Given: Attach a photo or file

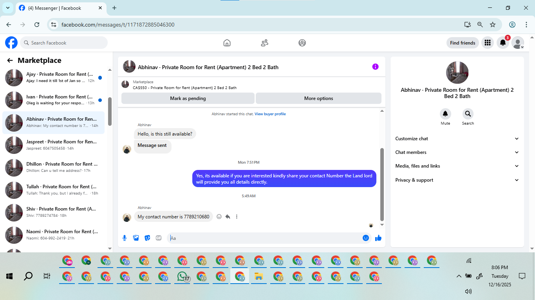Looking at the screenshot, I should (136, 238).
